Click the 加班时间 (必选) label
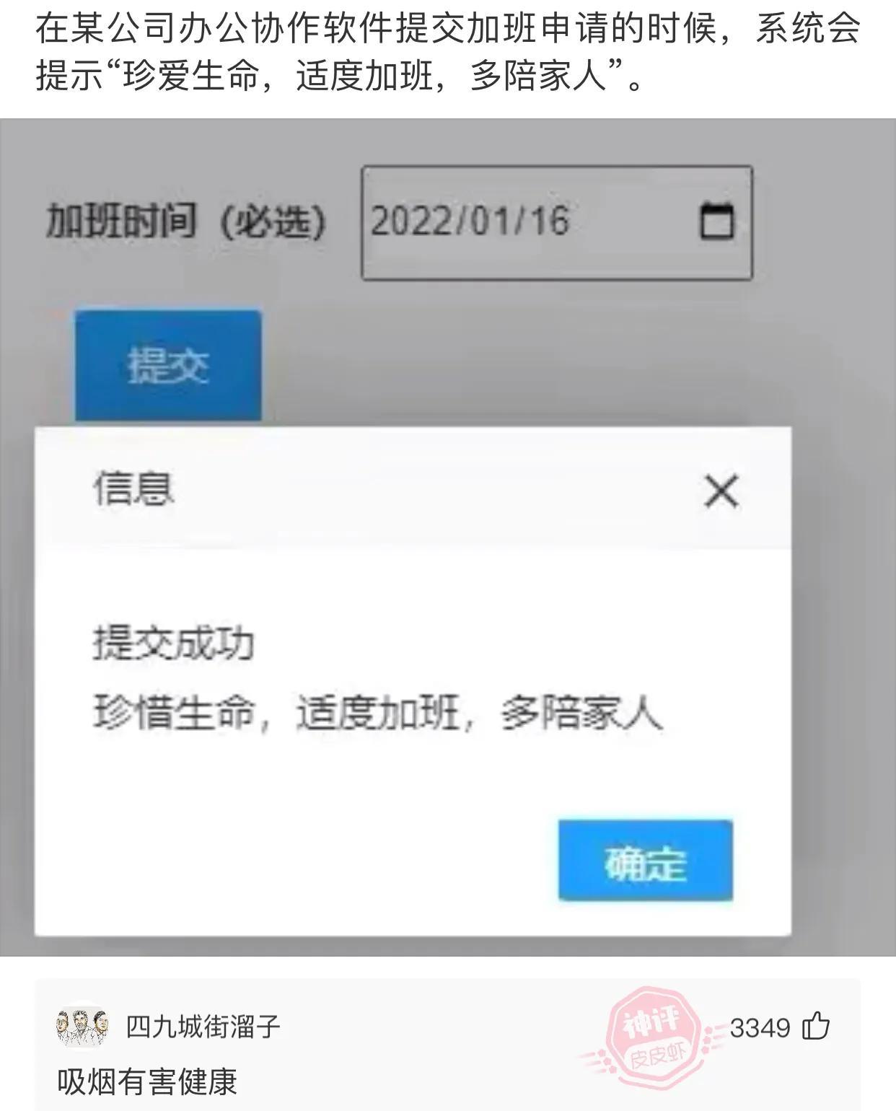 pos(186,221)
